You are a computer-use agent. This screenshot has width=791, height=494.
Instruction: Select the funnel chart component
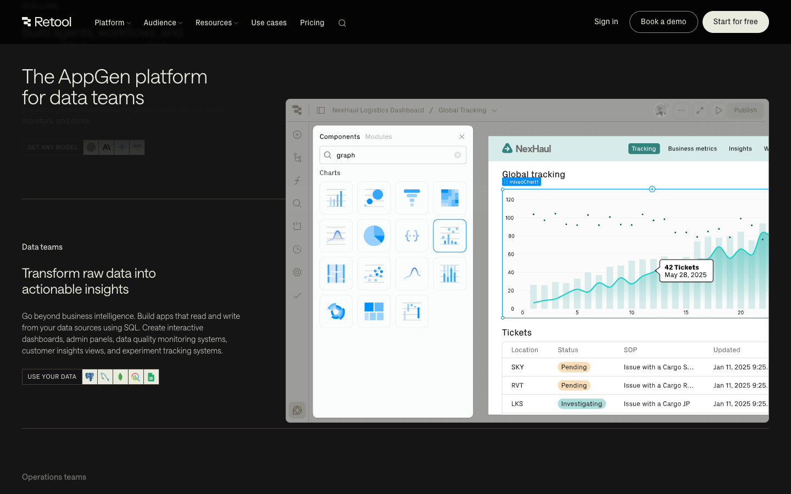point(412,198)
